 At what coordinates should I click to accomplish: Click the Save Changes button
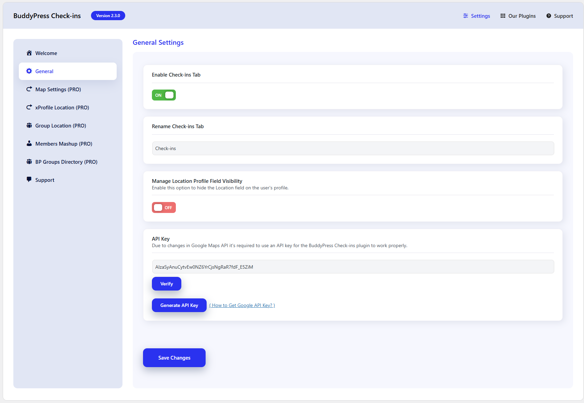coord(174,358)
